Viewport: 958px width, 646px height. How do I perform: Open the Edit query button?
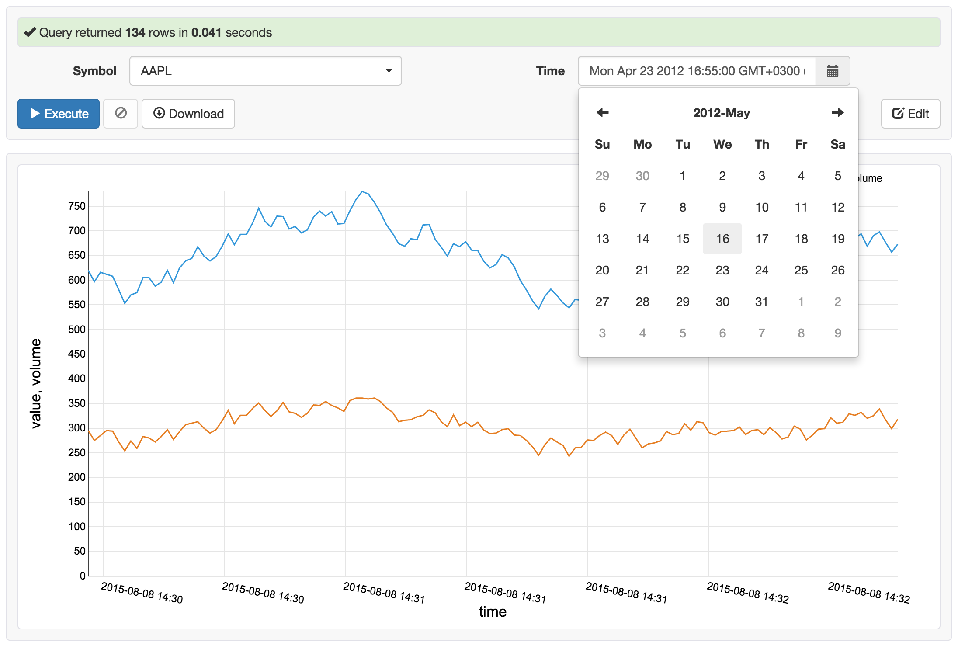tap(910, 114)
